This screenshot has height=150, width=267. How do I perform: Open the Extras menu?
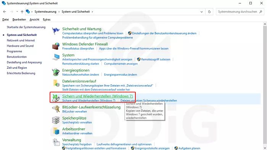coord(47,19)
